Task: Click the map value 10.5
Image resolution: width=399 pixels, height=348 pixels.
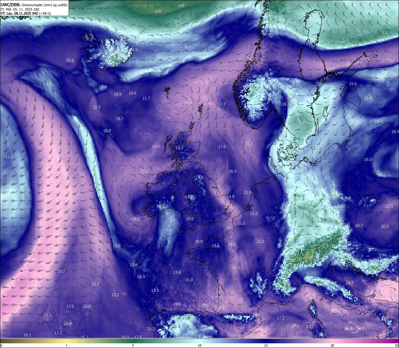Action: tap(160, 206)
